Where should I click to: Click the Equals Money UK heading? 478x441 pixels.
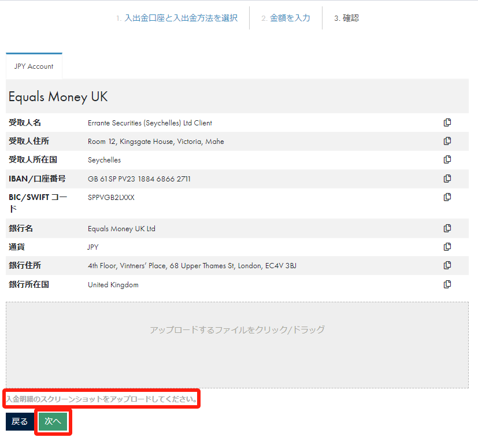pyautogui.click(x=58, y=97)
